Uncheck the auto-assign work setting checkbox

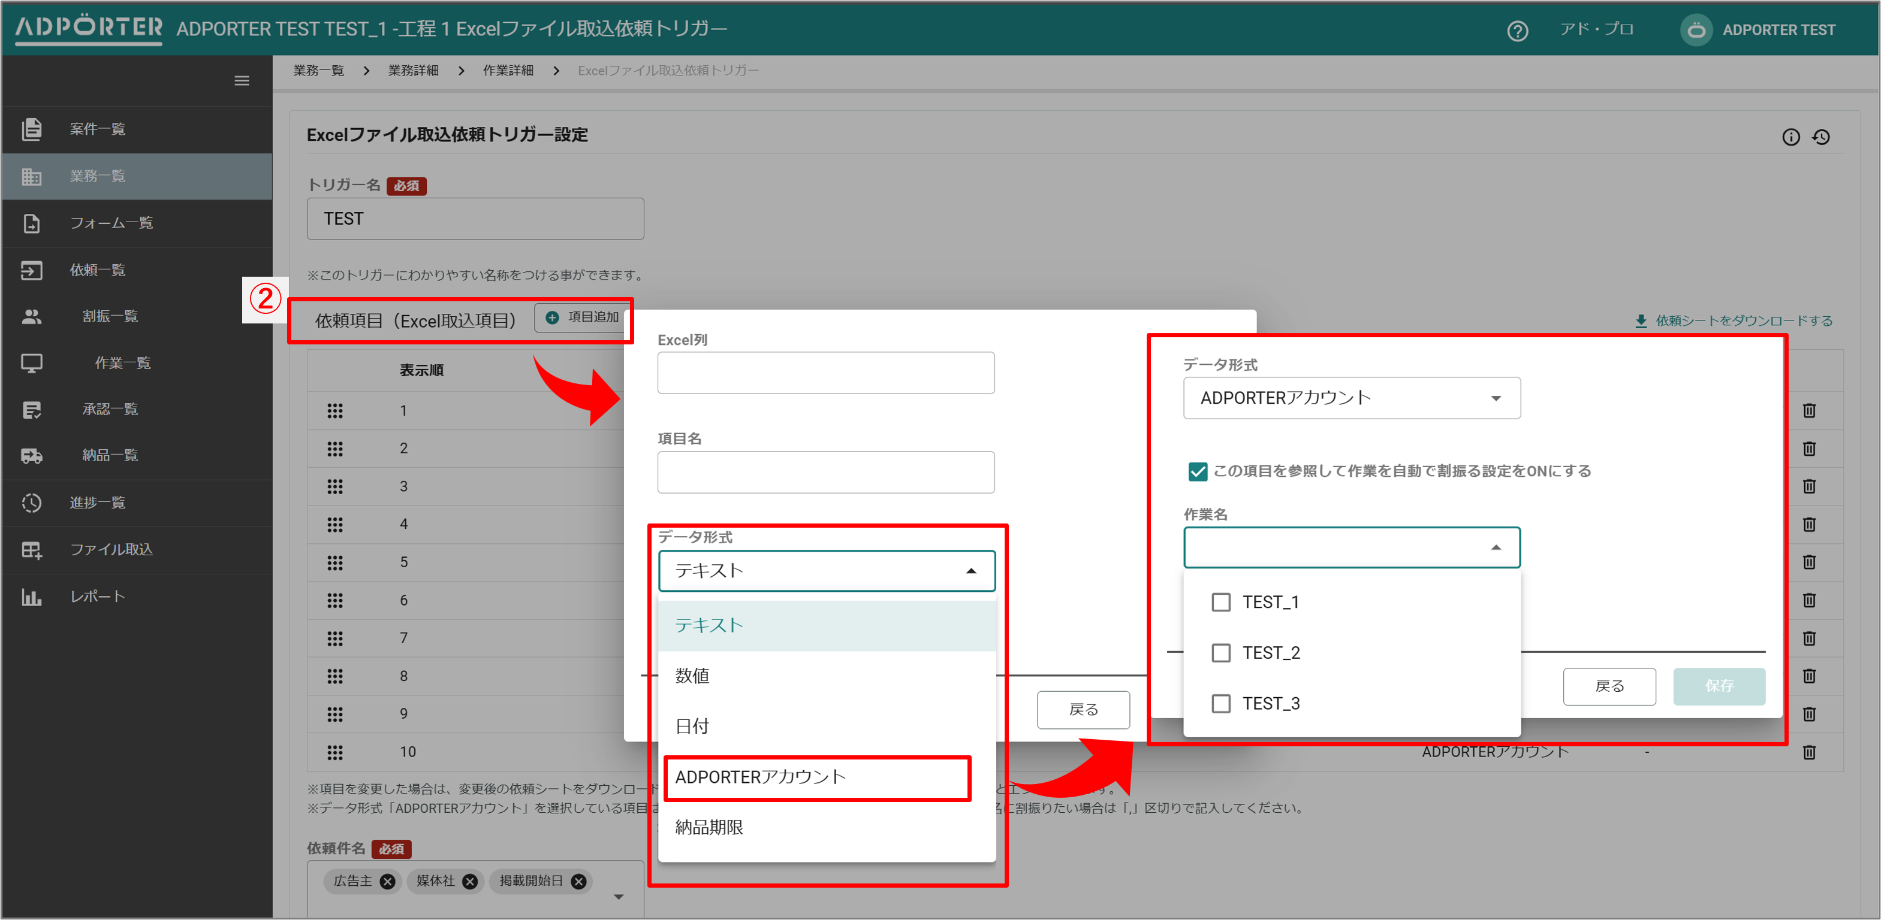(x=1198, y=472)
